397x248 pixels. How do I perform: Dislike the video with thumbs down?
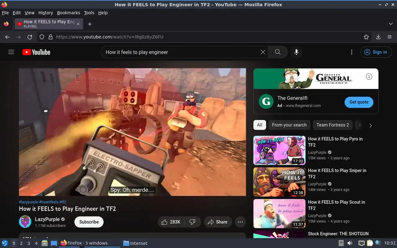193,222
